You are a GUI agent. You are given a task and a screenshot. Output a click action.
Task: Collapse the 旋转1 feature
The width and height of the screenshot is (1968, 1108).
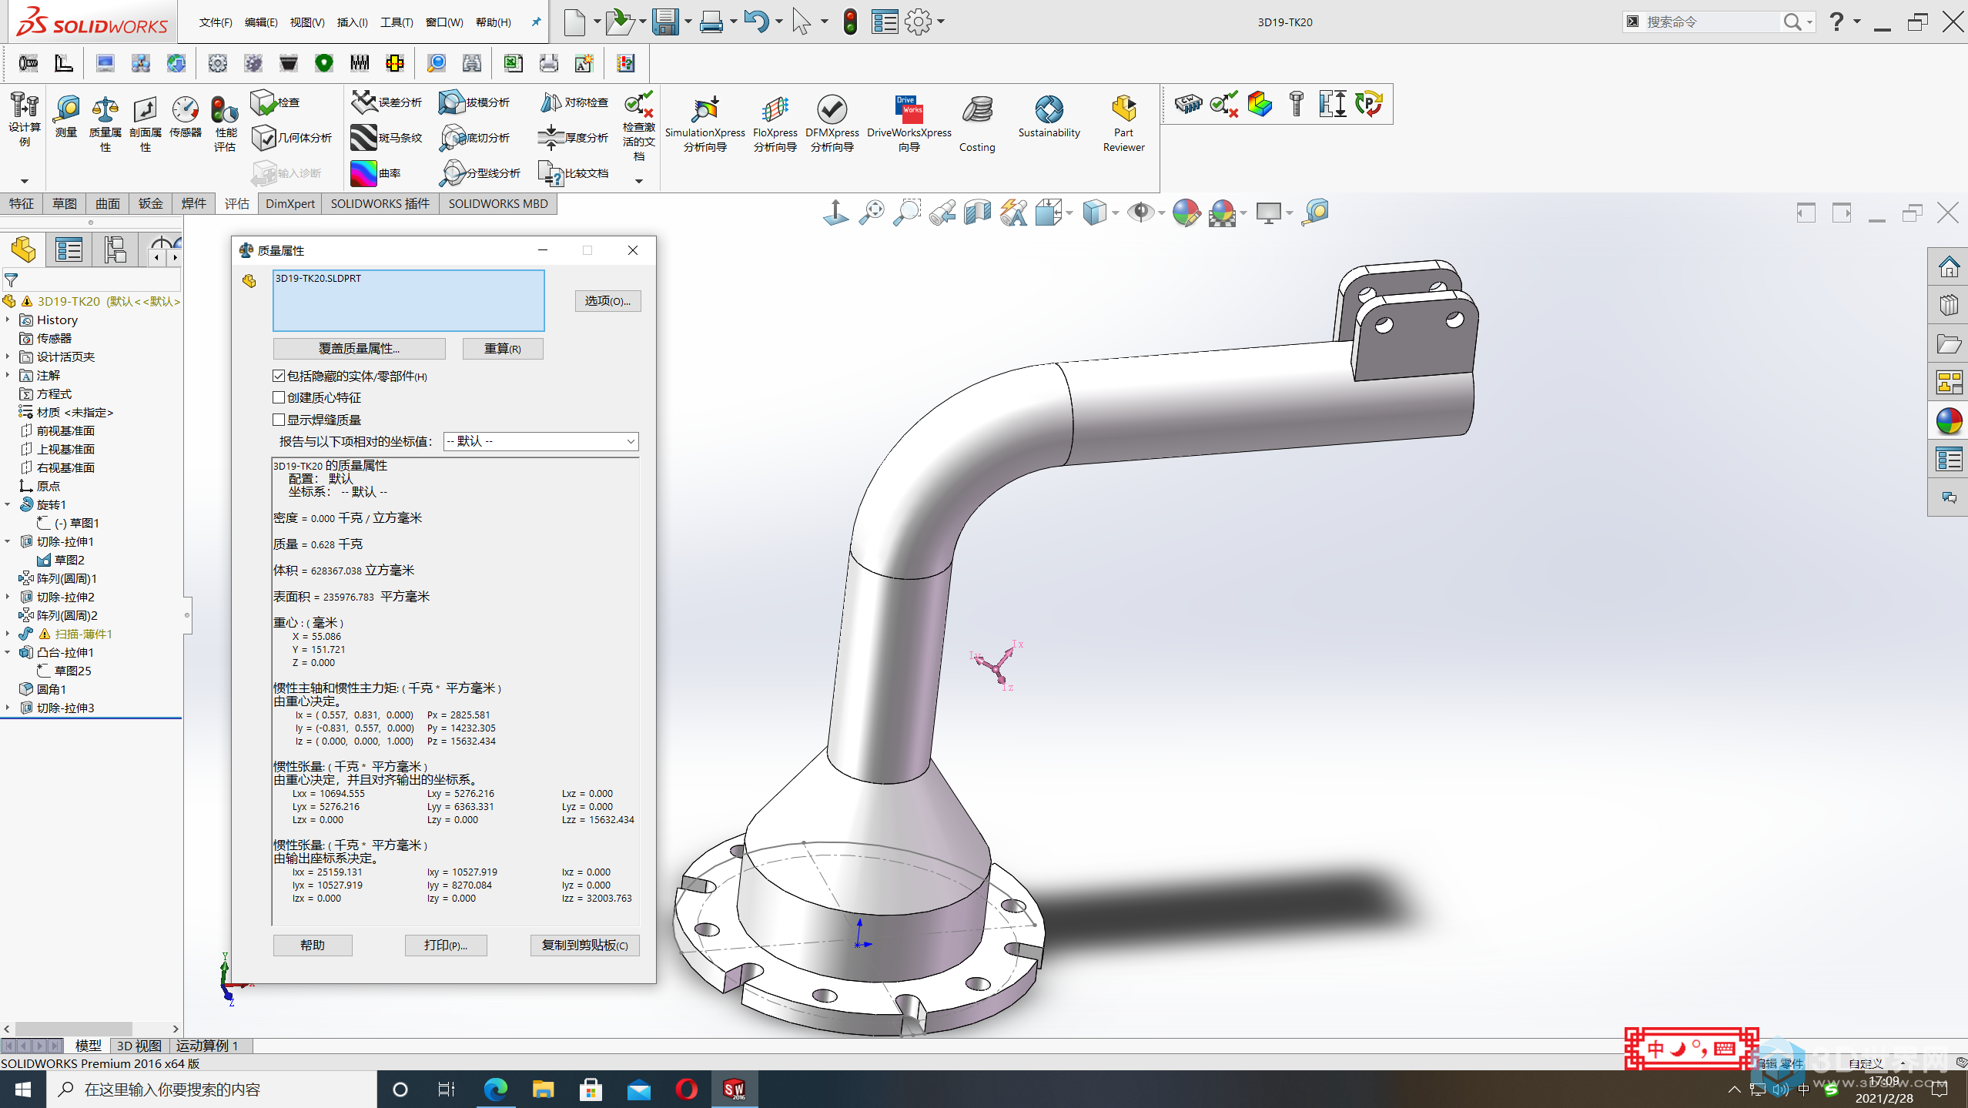click(x=8, y=504)
